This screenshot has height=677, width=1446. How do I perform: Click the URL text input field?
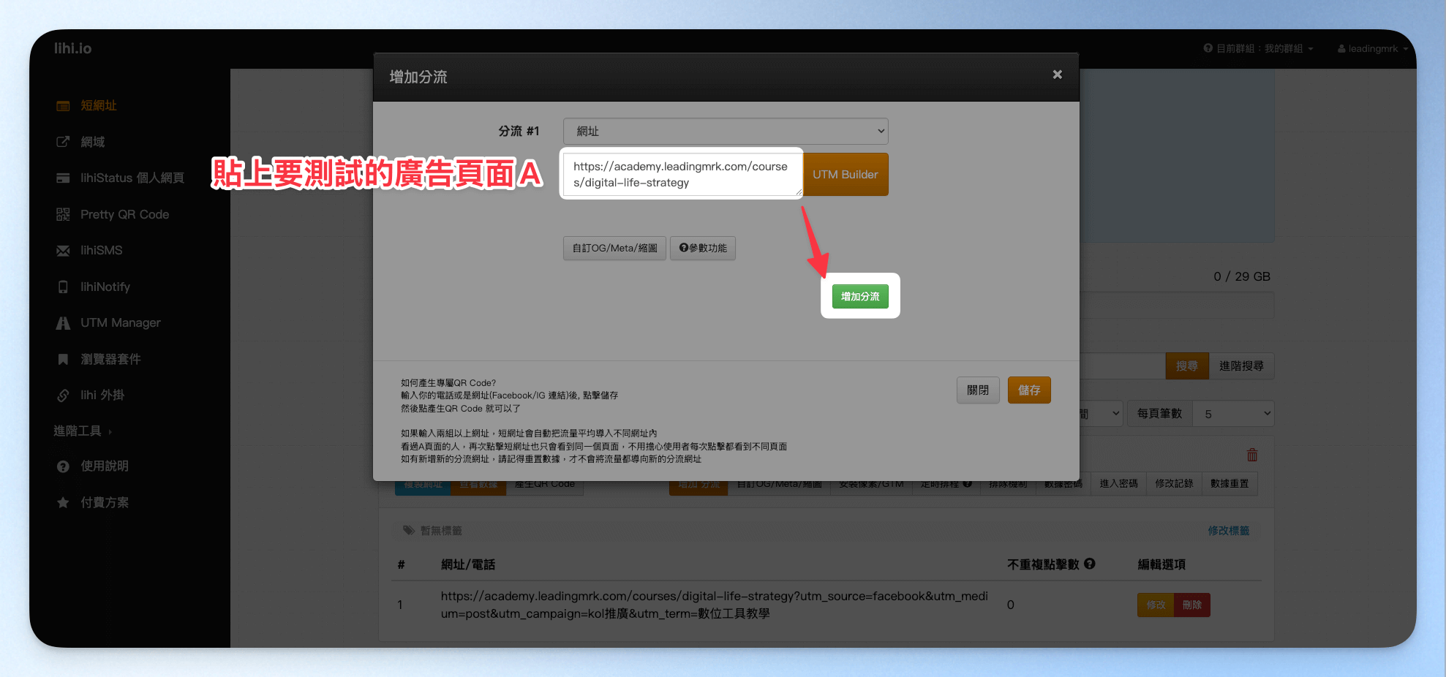click(x=682, y=175)
